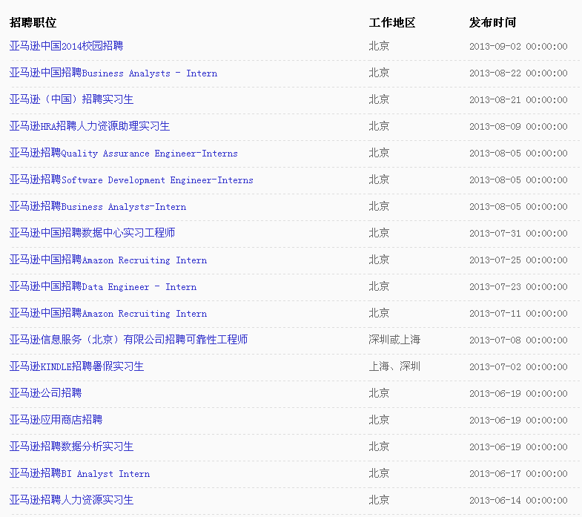Open 亚马逊招聘人力资源实习生 posting
The width and height of the screenshot is (582, 517).
click(x=71, y=500)
